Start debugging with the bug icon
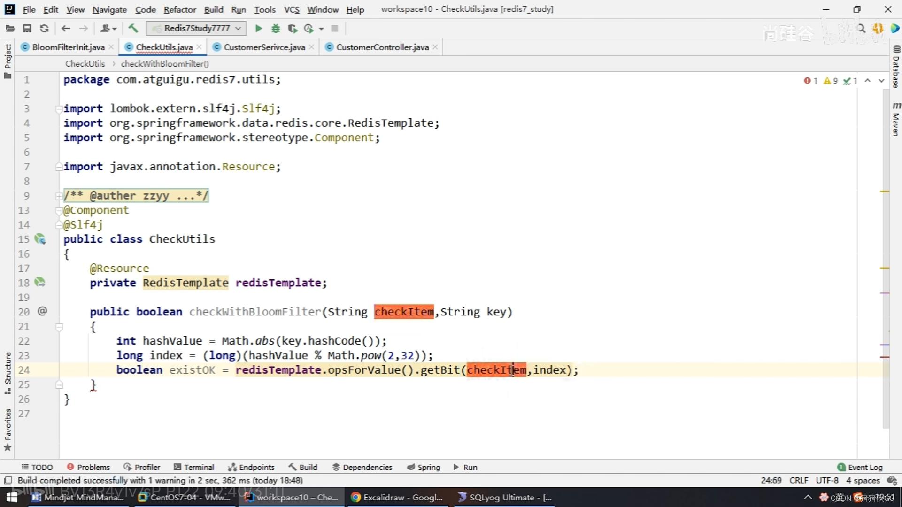 click(276, 29)
